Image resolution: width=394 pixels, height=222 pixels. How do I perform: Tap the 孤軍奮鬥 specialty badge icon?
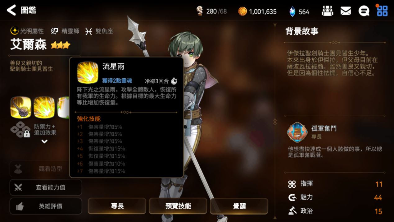297,132
